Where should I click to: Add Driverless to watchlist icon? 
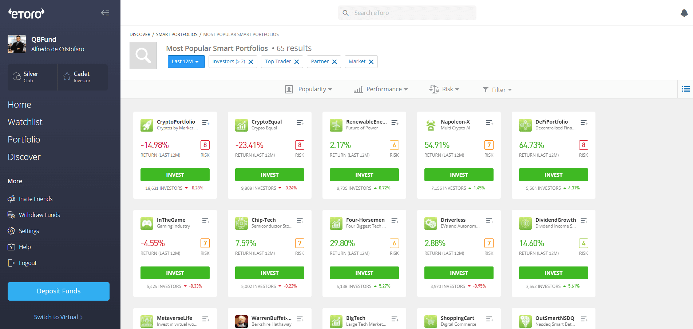490,221
